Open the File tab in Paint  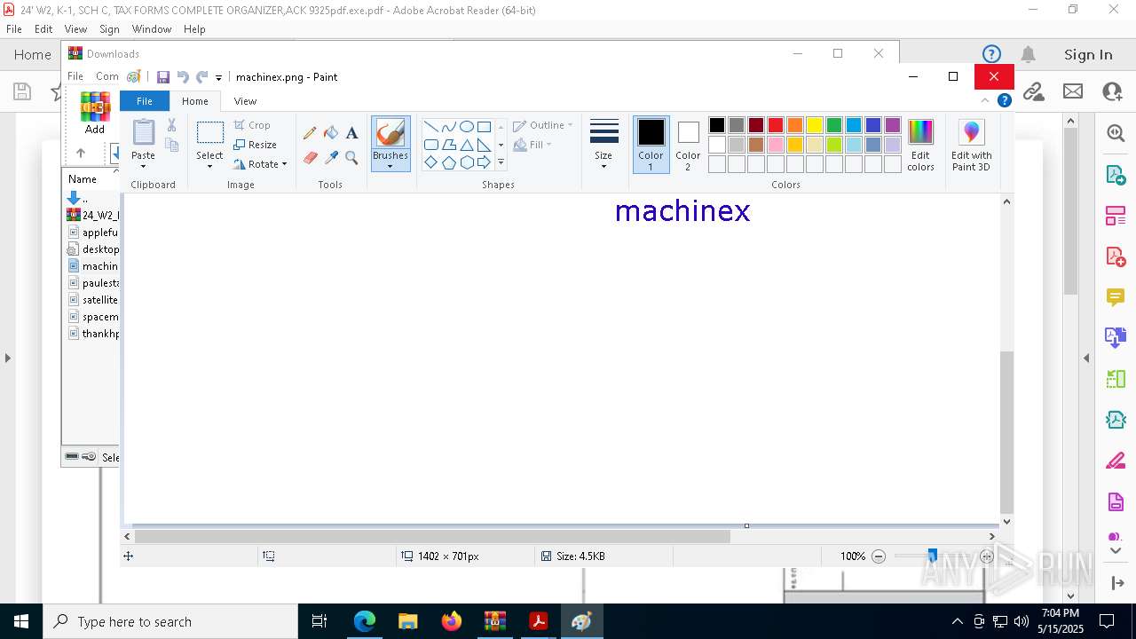(144, 101)
